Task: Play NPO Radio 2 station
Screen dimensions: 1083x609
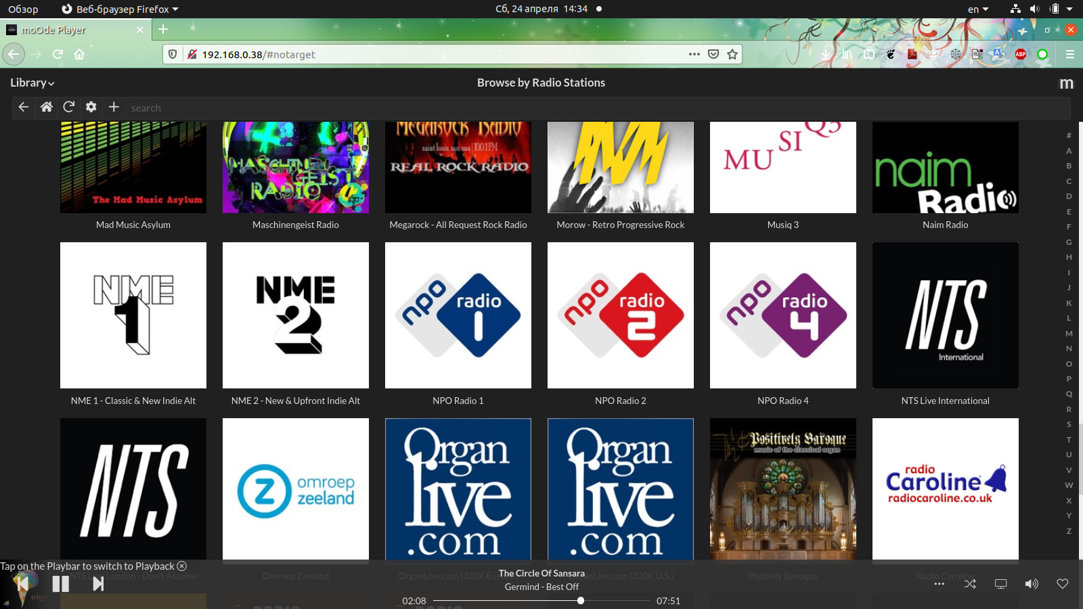Action: [621, 315]
